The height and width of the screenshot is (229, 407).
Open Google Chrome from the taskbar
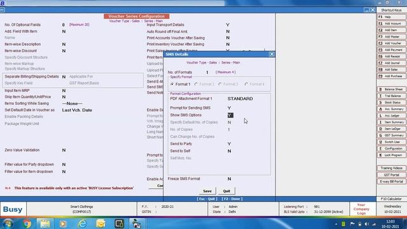27,223
